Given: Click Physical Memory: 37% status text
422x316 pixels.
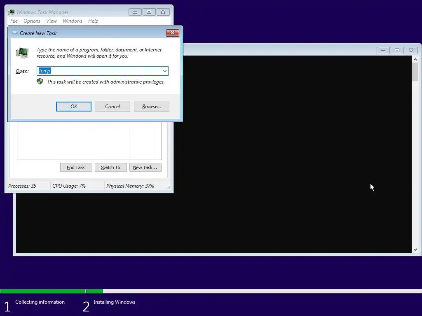Looking at the screenshot, I should click(x=130, y=186).
